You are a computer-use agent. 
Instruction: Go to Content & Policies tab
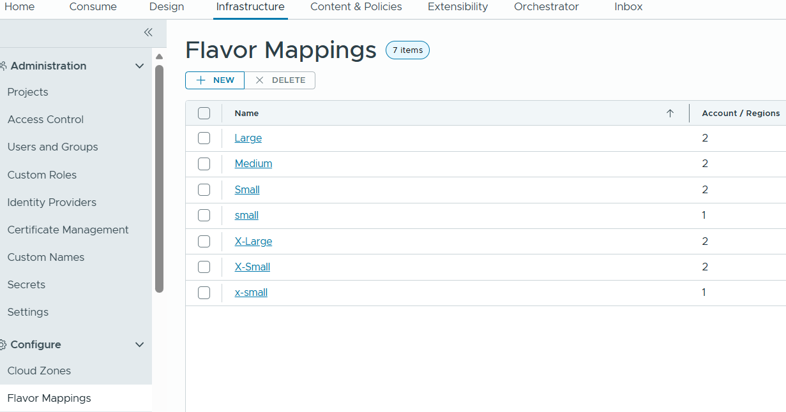pos(356,7)
